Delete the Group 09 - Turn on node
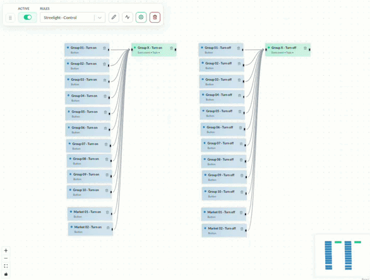370x280 pixels. pos(107,175)
